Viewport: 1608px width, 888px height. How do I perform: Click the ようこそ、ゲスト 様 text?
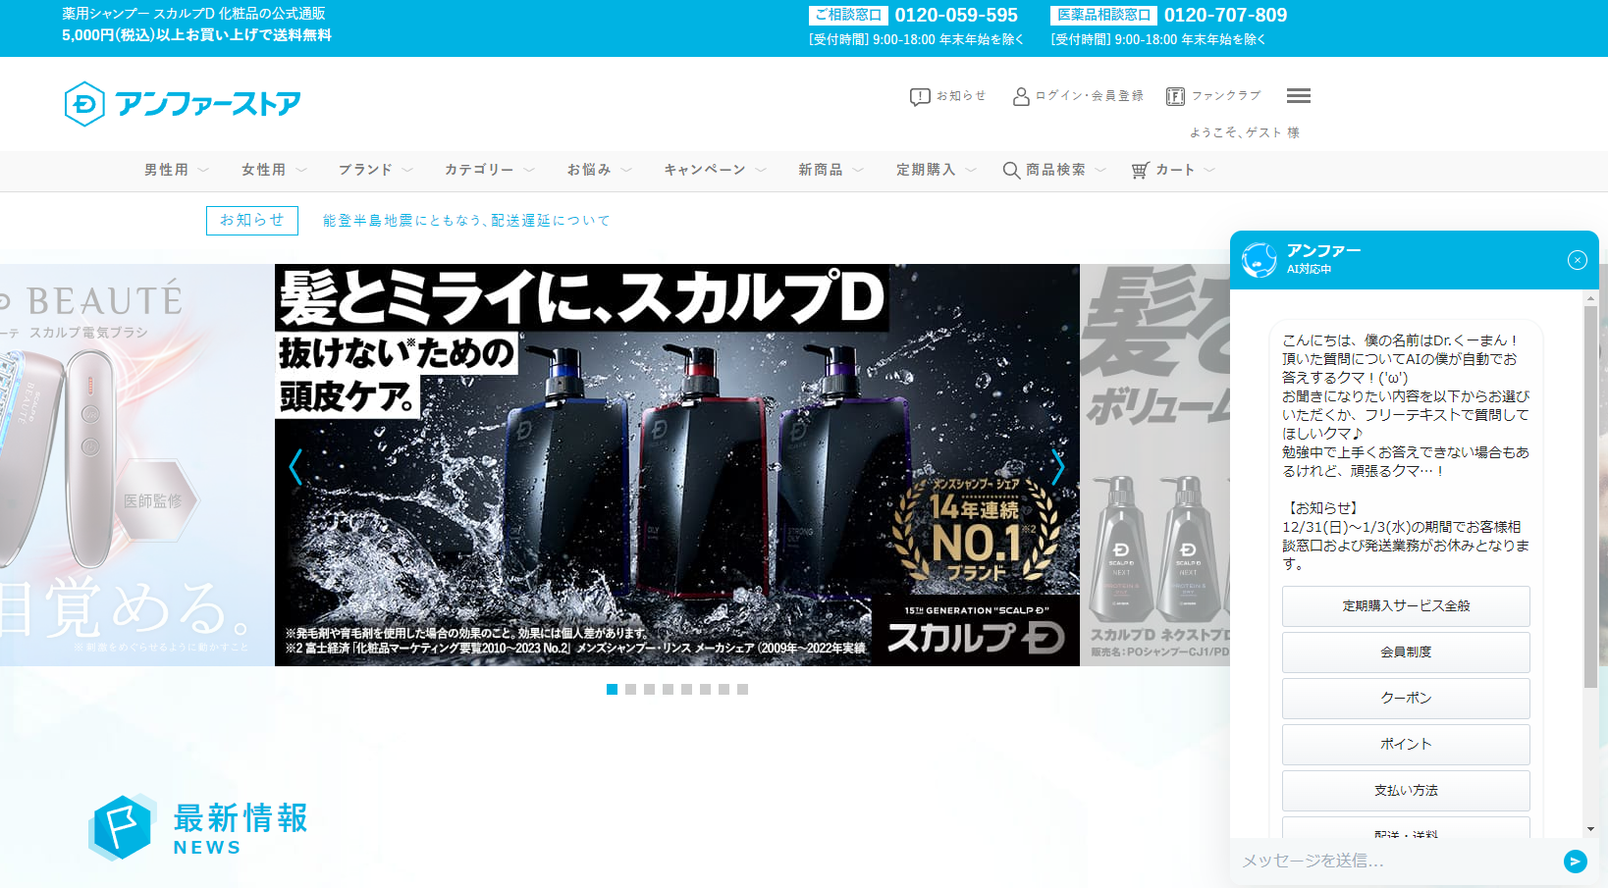(x=1245, y=132)
